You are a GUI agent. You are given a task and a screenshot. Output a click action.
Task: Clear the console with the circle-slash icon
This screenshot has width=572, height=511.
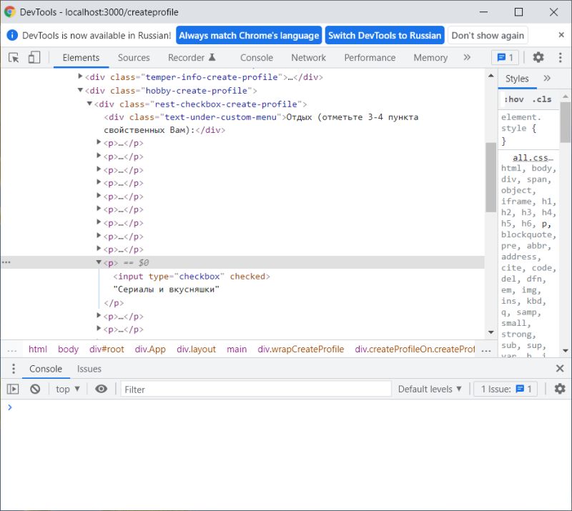[35, 388]
